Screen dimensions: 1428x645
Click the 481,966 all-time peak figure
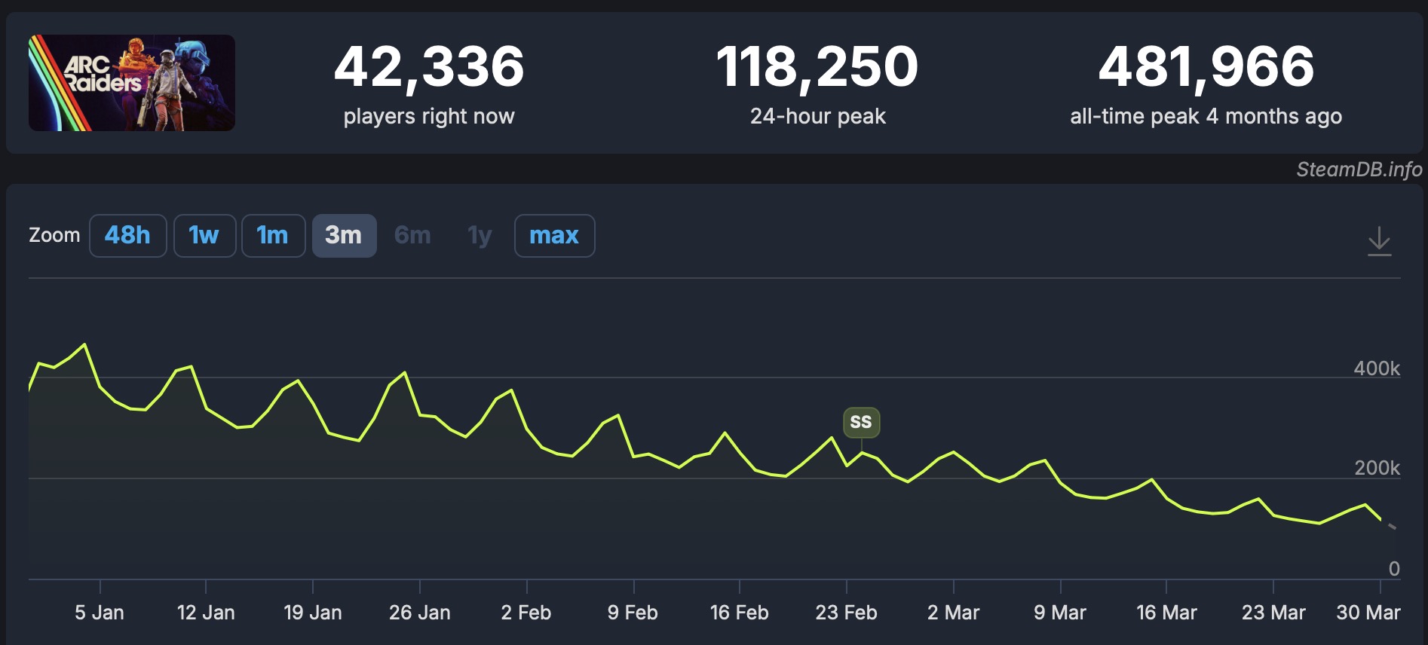(x=1206, y=66)
